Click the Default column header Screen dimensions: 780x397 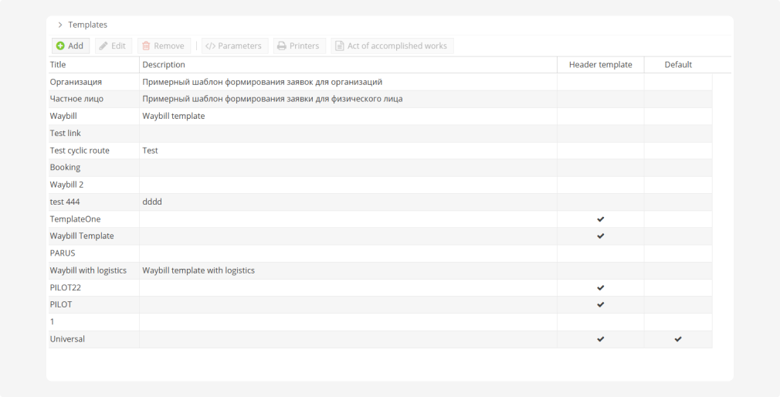678,65
